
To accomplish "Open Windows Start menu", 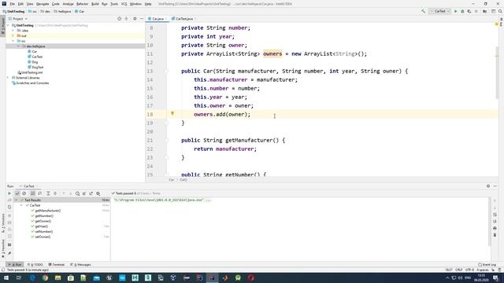I will pyautogui.click(x=6, y=277).
